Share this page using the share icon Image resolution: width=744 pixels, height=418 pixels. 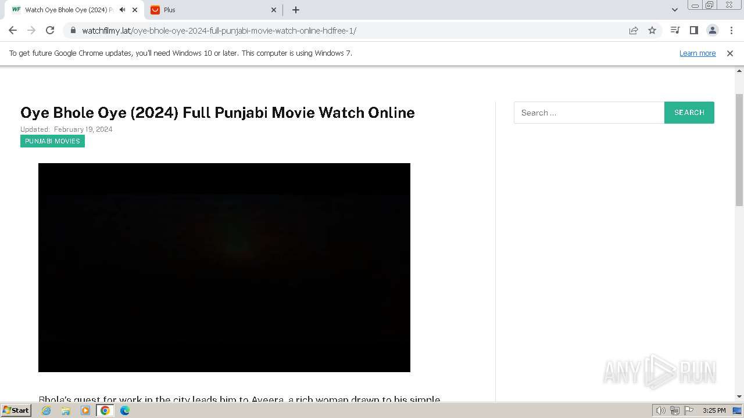click(x=634, y=31)
